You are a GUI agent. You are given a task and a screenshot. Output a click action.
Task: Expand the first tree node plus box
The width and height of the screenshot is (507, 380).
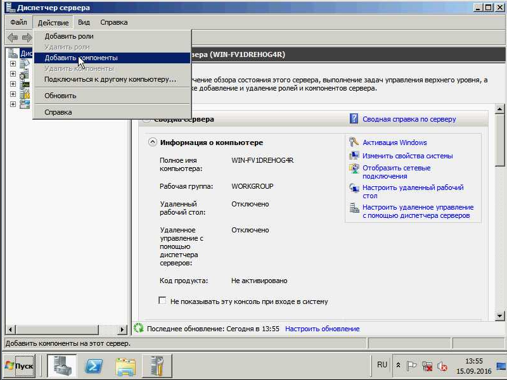13,64
